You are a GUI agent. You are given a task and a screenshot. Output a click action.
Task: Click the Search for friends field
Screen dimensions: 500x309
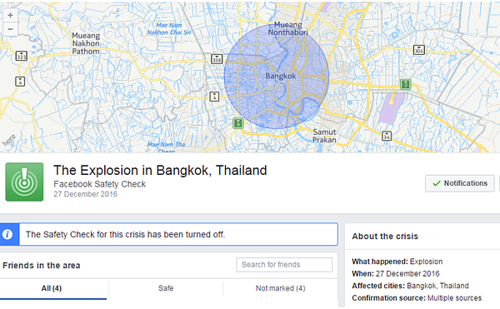pos(284,265)
